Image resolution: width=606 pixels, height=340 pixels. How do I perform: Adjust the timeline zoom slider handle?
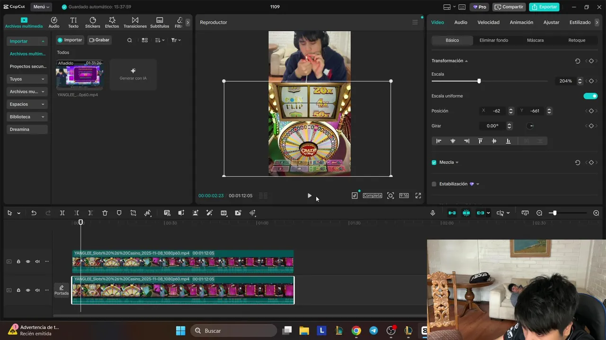(x=554, y=213)
